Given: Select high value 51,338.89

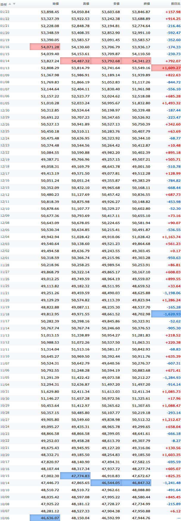Looking at the screenshot, I should pos(80,335).
